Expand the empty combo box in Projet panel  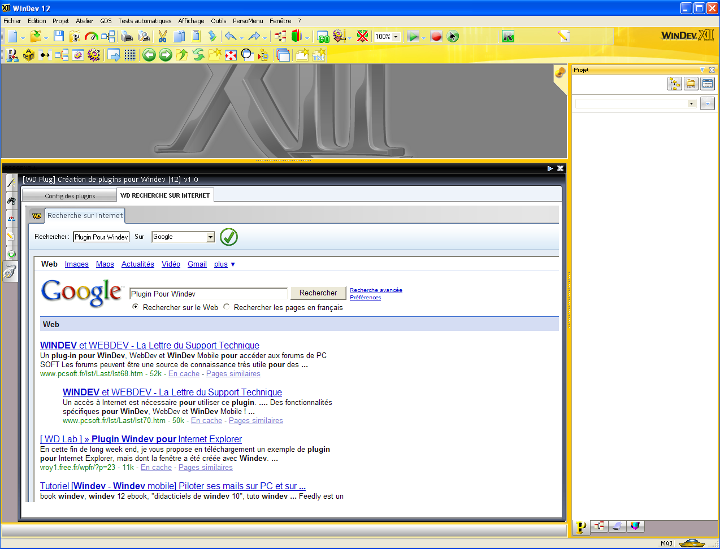click(x=691, y=104)
